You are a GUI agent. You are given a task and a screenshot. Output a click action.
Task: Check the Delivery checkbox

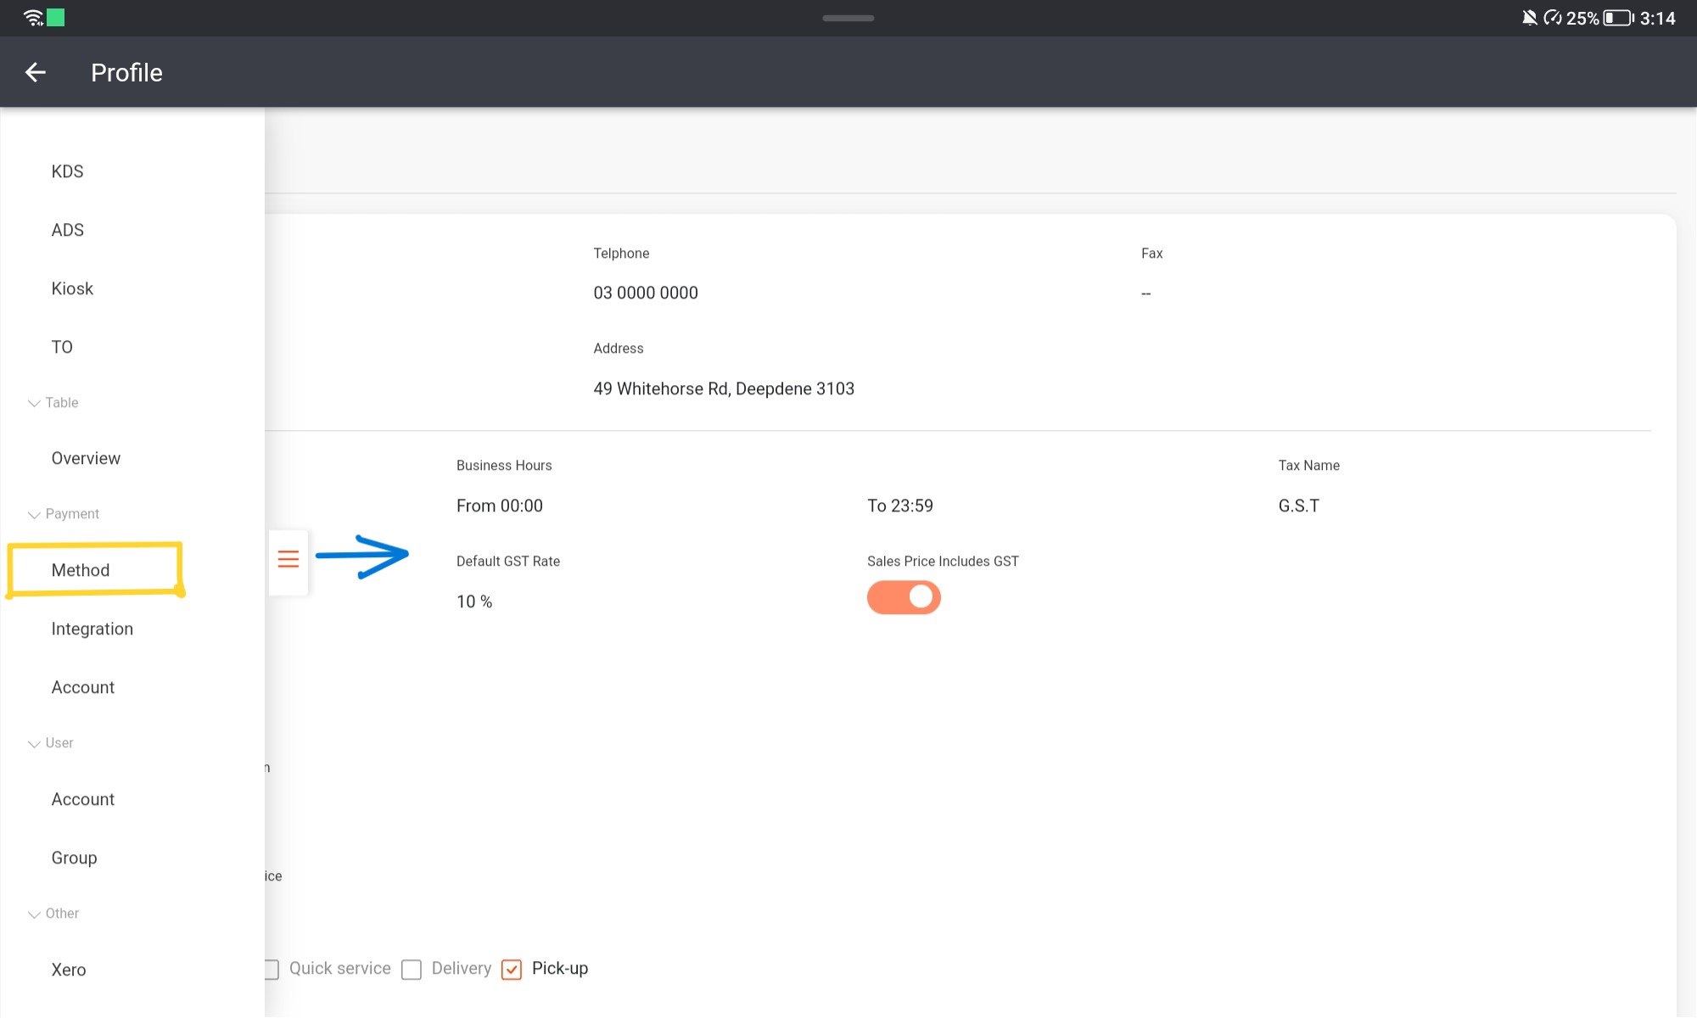click(412, 969)
